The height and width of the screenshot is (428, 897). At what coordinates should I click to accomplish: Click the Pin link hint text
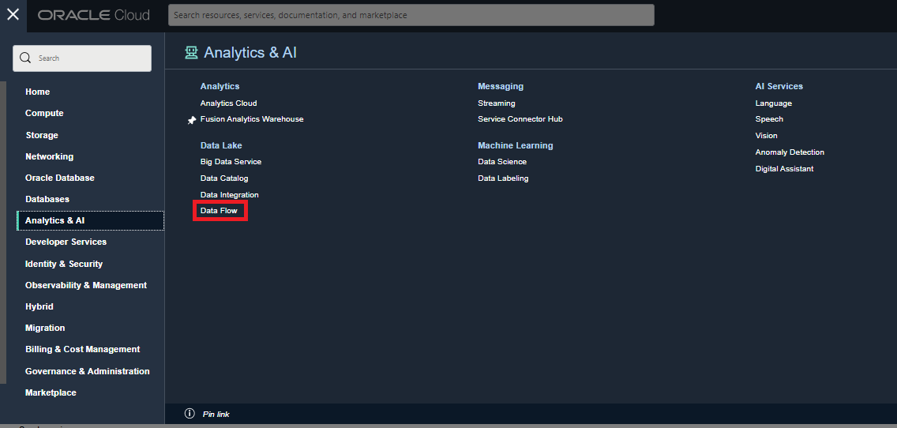click(x=216, y=414)
